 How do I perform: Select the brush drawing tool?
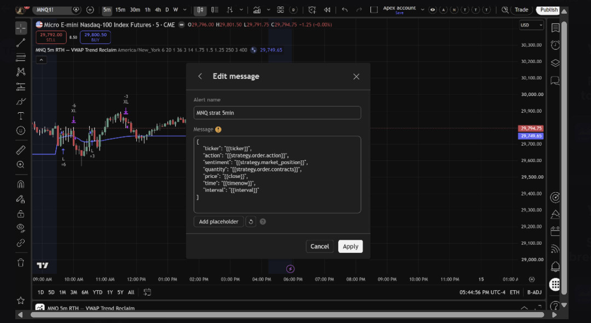(x=21, y=101)
